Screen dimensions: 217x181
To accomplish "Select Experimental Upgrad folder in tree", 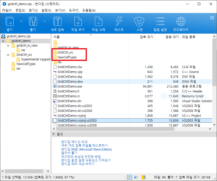I will click(35, 59).
